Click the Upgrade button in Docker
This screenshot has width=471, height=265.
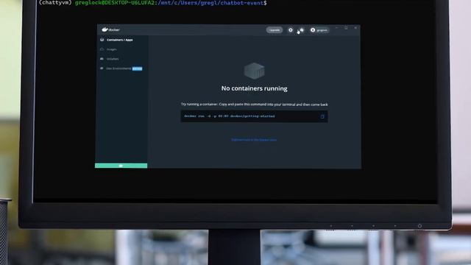(x=275, y=30)
